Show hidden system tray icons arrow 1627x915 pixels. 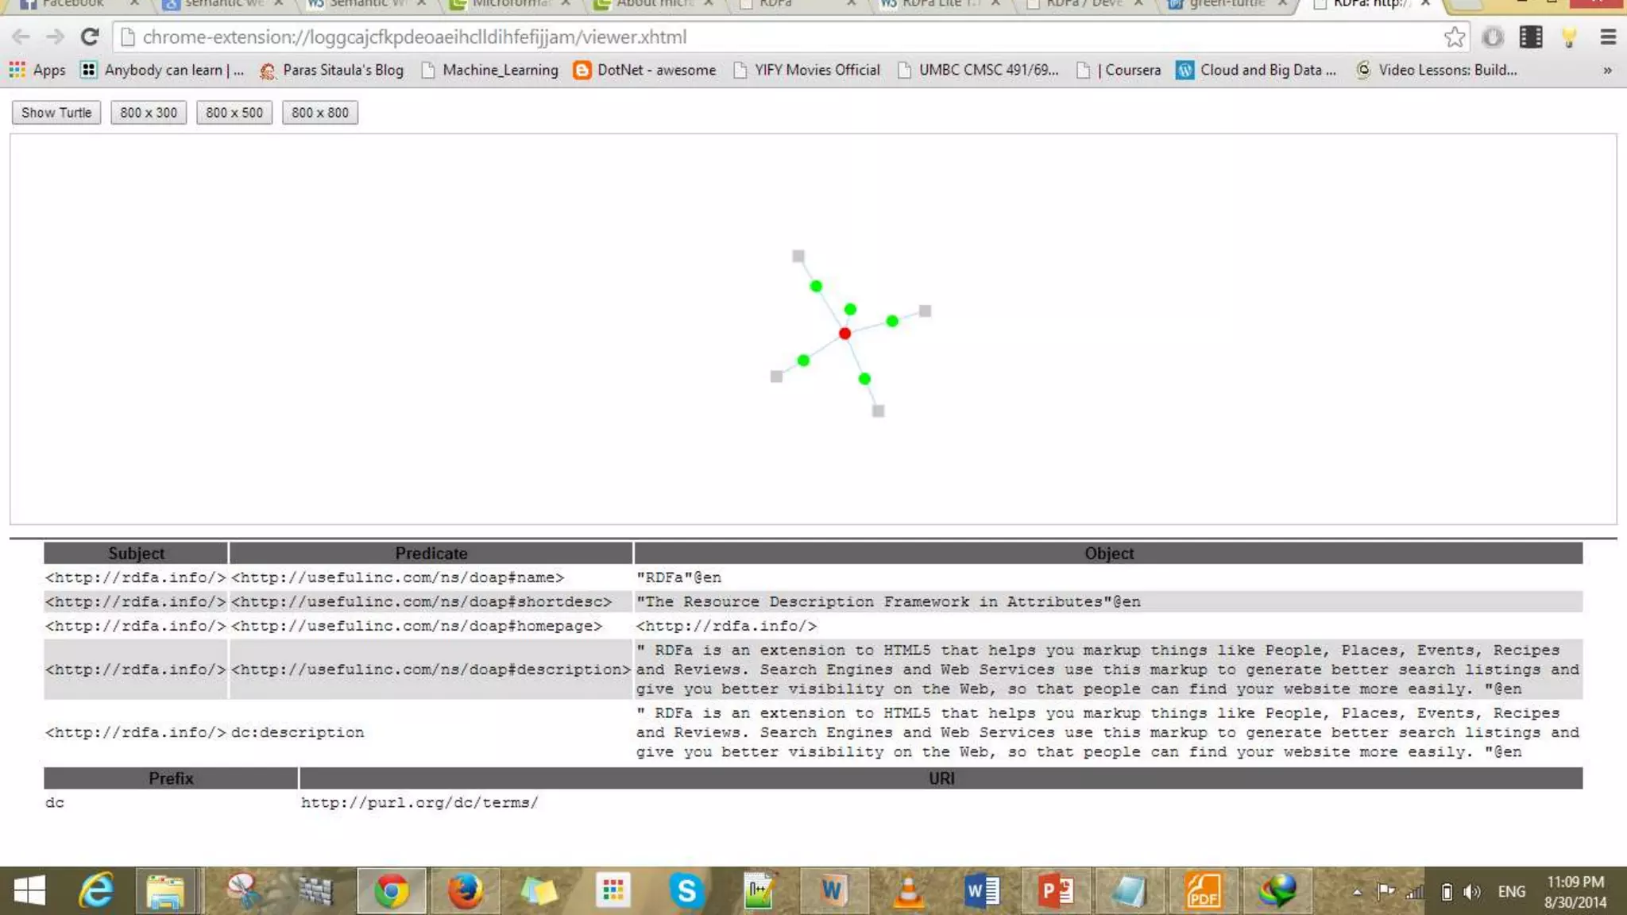click(1357, 892)
